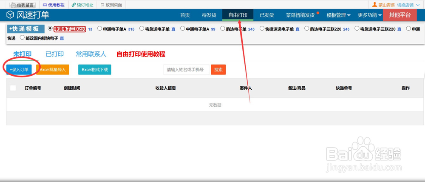This screenshot has width=425, height=182.
Task: Click the 收货人信息 column header
Action: coord(166,88)
